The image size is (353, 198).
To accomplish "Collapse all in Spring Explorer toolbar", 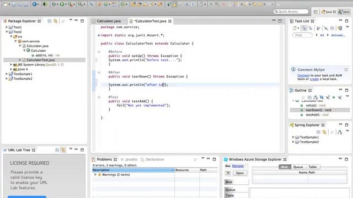I will coord(318,132).
